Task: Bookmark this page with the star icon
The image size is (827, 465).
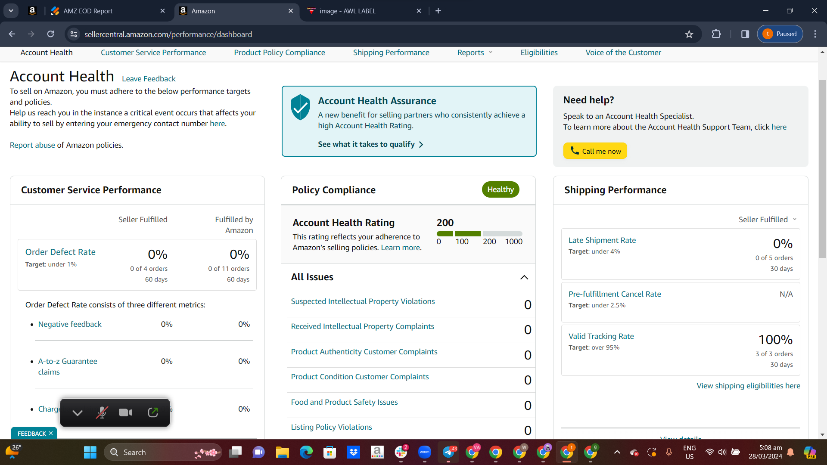Action: coord(689,34)
